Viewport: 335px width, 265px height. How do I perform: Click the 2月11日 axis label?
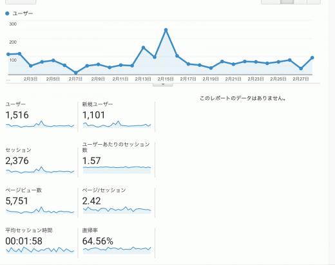[120, 79]
